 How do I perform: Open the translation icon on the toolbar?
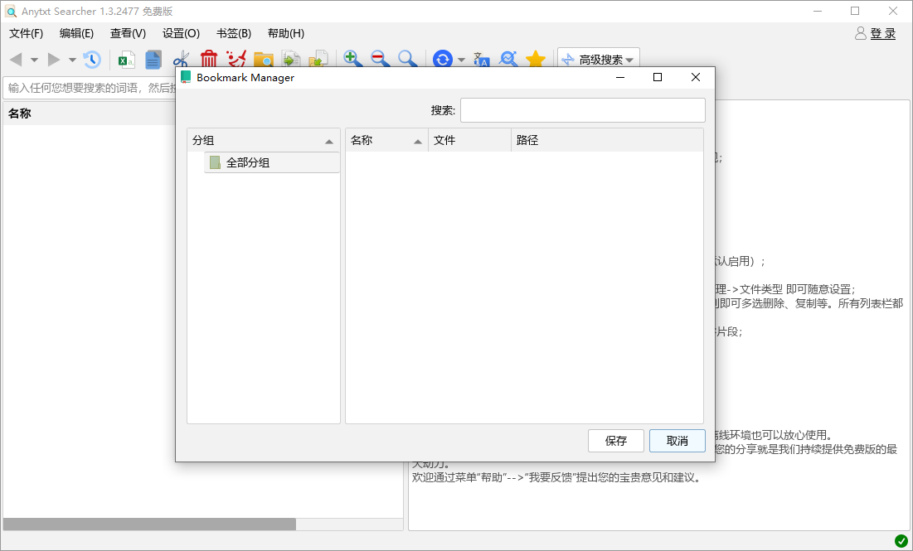[481, 60]
